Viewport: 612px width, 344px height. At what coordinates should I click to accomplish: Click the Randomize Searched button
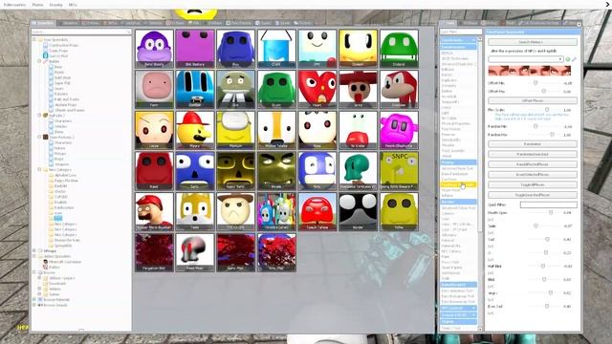[533, 155]
